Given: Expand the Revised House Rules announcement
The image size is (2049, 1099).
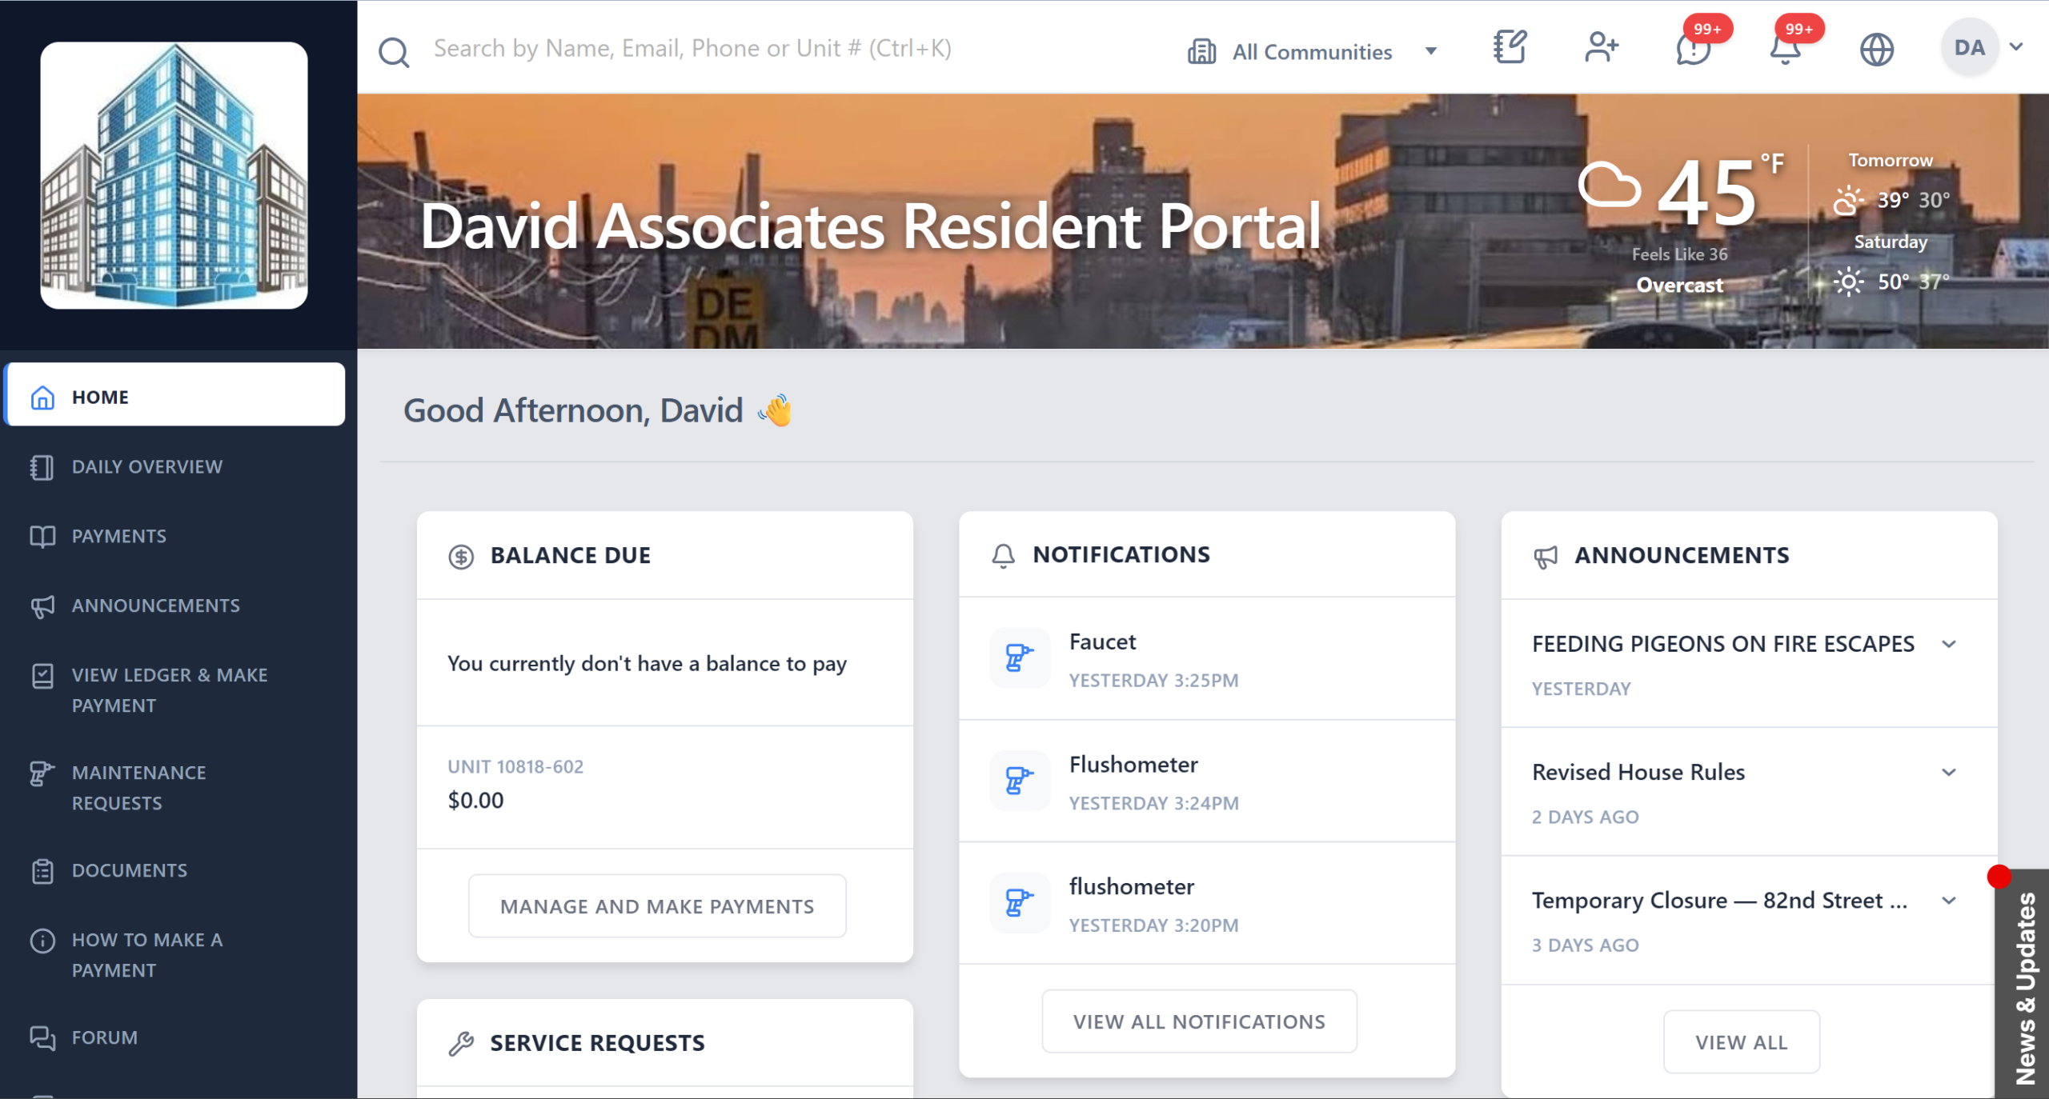Looking at the screenshot, I should [x=1949, y=772].
